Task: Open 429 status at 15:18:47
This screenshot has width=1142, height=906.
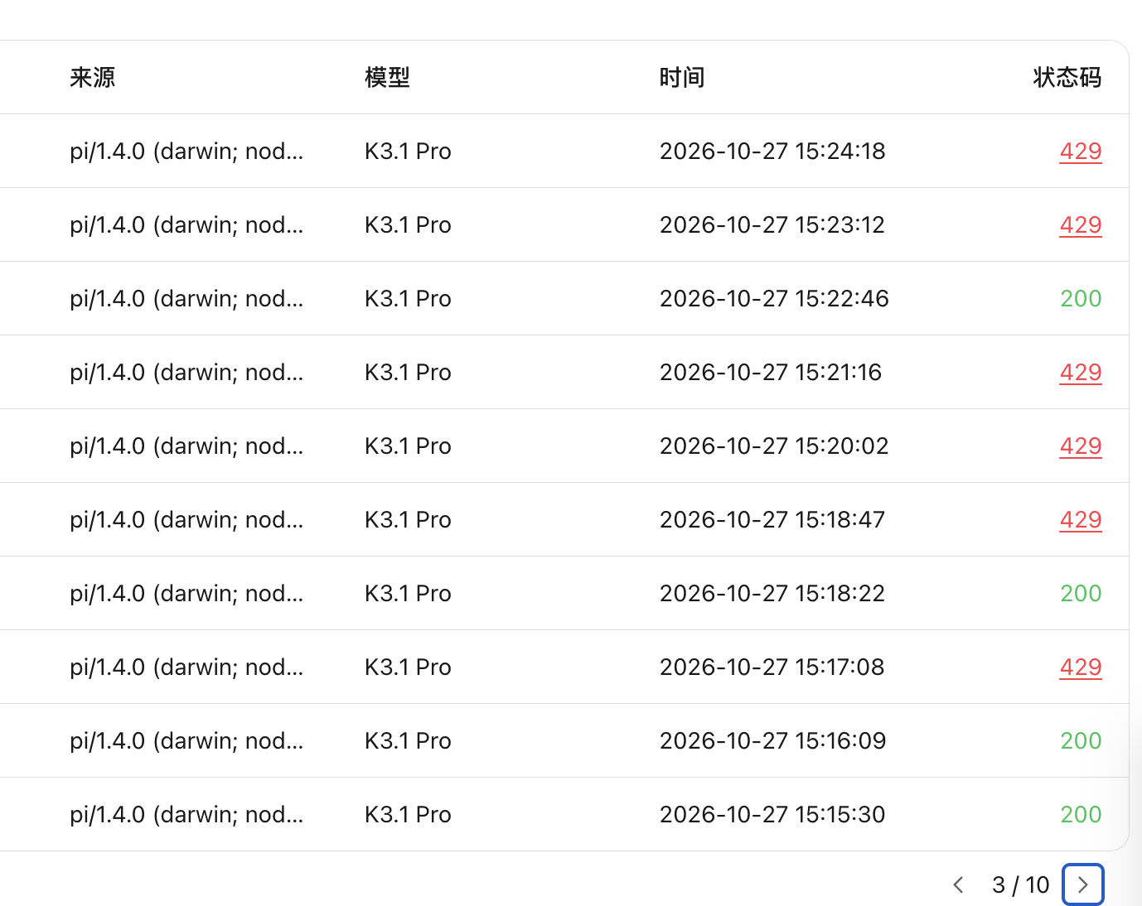Action: coord(1081,519)
